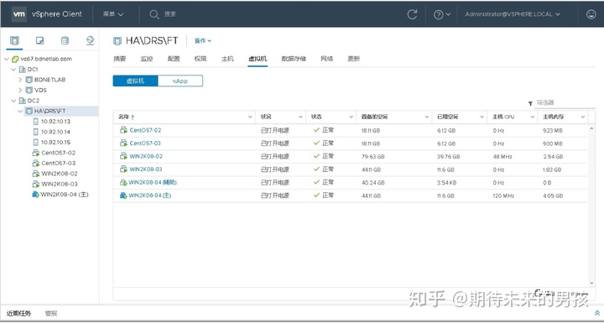Click the HA\DRS\FT cluster icon in title
Image resolution: width=604 pixels, height=323 pixels.
(x=117, y=40)
